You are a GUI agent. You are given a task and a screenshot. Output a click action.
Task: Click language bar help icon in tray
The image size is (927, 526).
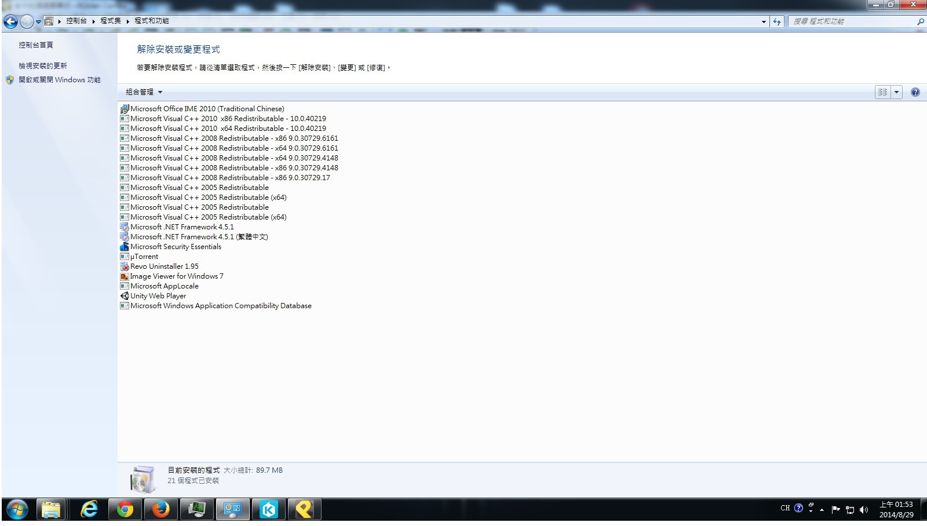(798, 508)
